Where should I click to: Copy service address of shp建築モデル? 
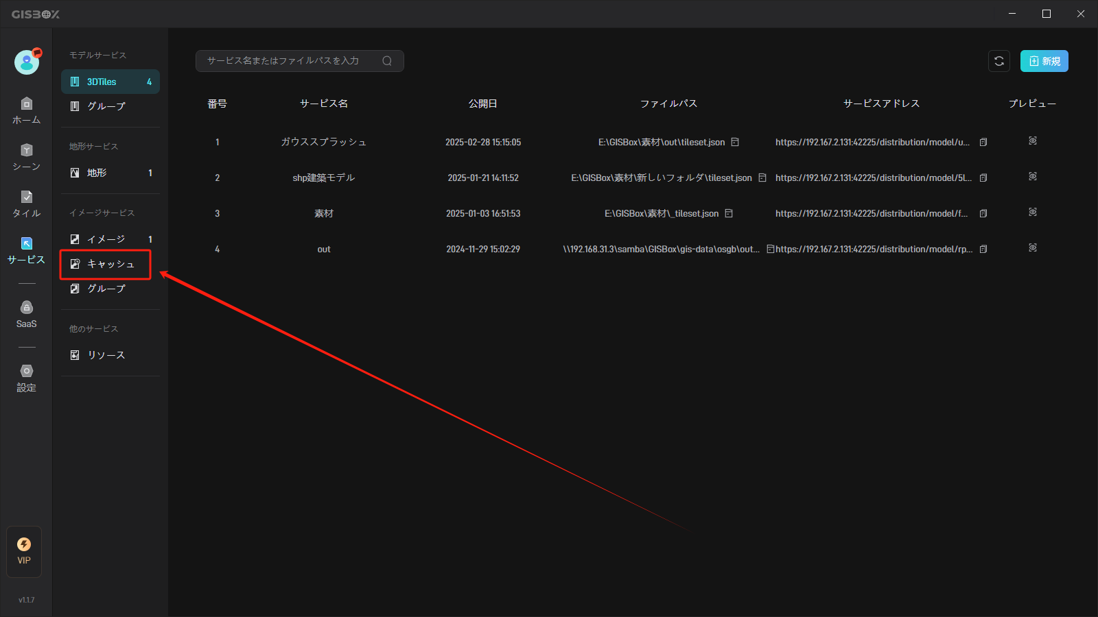983,178
